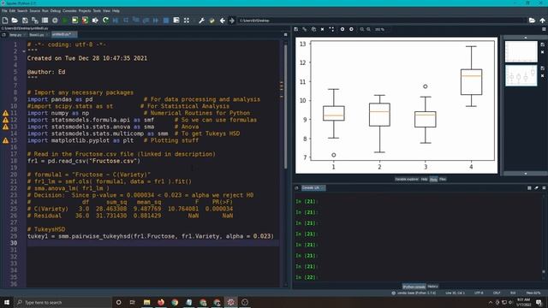Zoom in on the plot
This screenshot has width=548, height=308.
coord(368,29)
